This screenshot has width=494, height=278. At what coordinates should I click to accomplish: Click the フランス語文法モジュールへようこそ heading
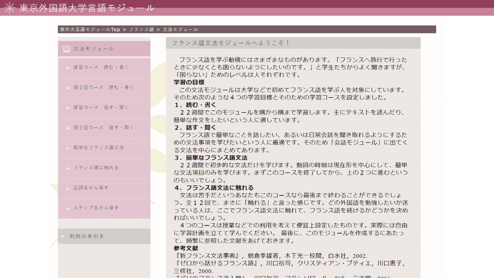tap(231, 43)
